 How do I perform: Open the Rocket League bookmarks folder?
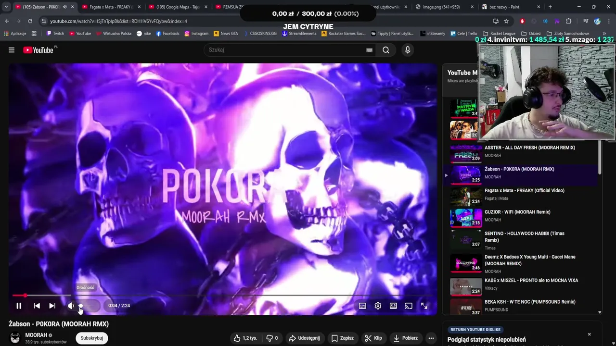pos(499,34)
